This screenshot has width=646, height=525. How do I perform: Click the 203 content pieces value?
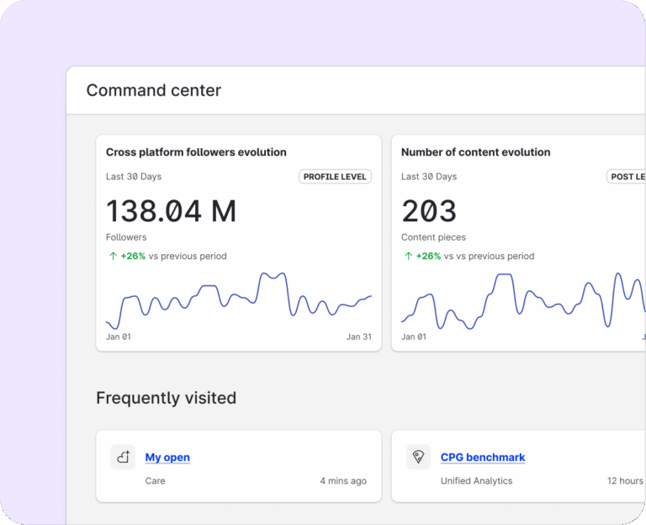tap(429, 210)
